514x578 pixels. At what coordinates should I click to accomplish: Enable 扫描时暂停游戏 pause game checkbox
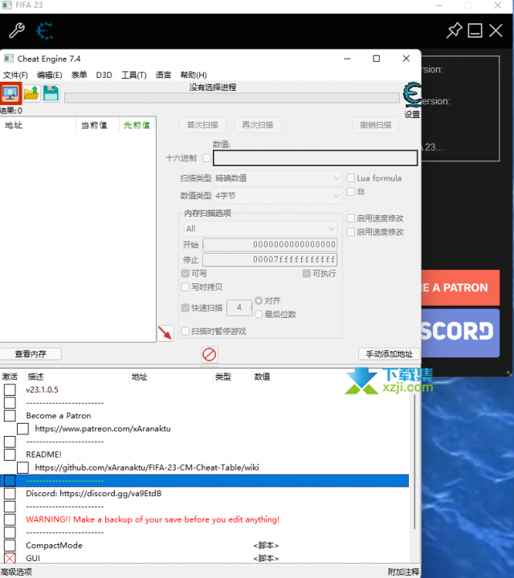point(186,331)
